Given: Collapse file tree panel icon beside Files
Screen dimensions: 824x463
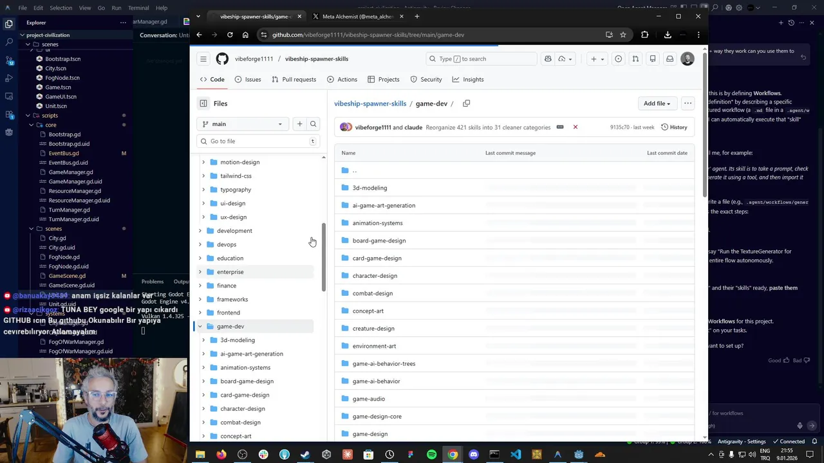Looking at the screenshot, I should (203, 104).
